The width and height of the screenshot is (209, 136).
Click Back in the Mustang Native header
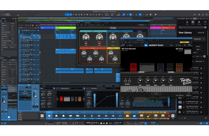click(129, 45)
